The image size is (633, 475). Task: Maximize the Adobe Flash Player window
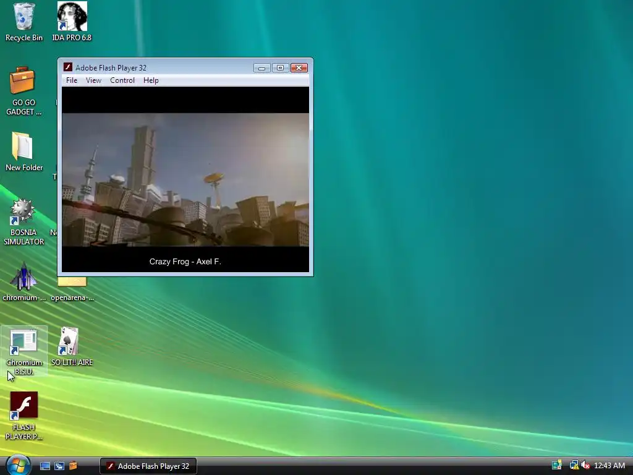pos(280,68)
